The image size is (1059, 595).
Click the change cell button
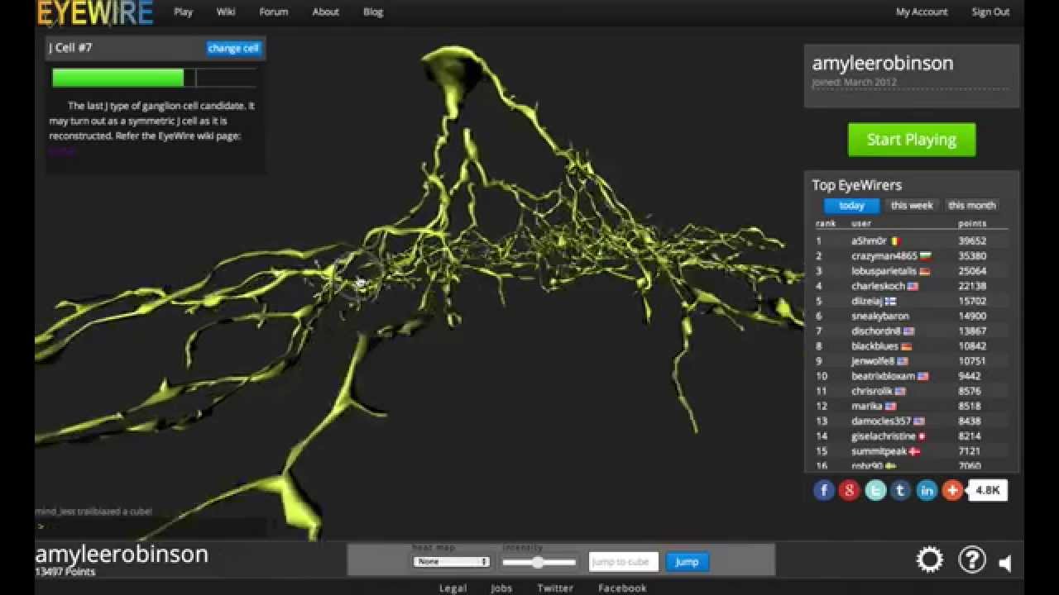(x=233, y=48)
